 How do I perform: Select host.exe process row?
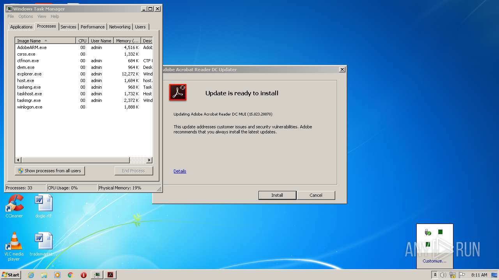click(84, 80)
